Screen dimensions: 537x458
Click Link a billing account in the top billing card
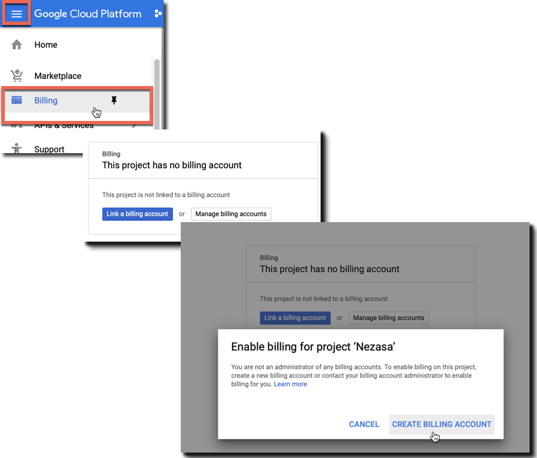pos(137,214)
